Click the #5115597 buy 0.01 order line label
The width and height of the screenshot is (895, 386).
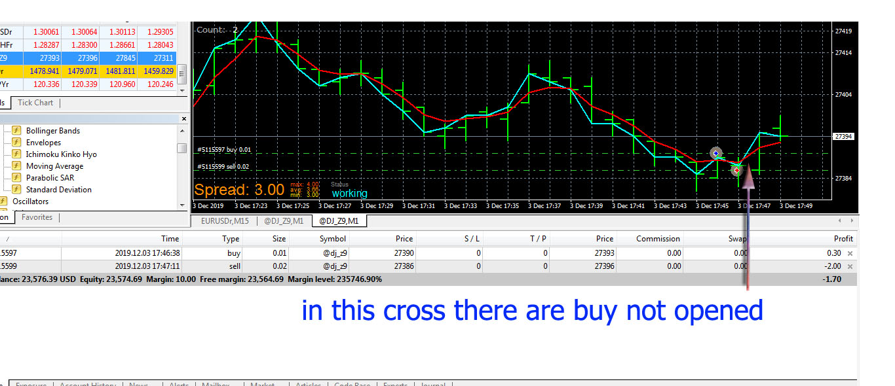tap(223, 150)
